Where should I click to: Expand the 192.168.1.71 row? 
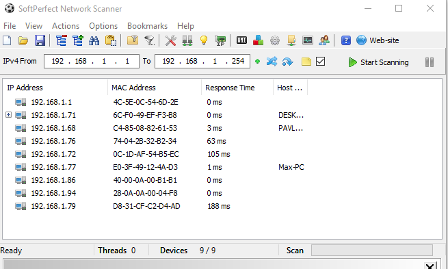[x=9, y=114]
